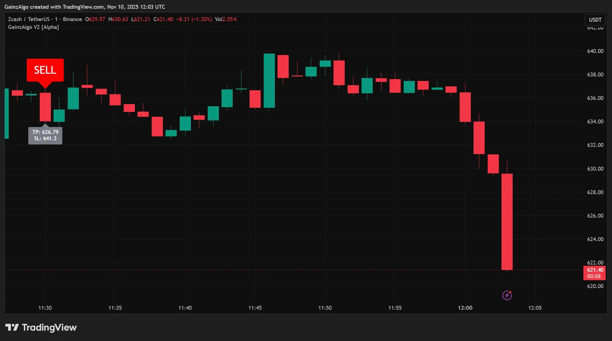Click the Vol 2.05K volume readout
The height and width of the screenshot is (341, 612).
coord(226,19)
